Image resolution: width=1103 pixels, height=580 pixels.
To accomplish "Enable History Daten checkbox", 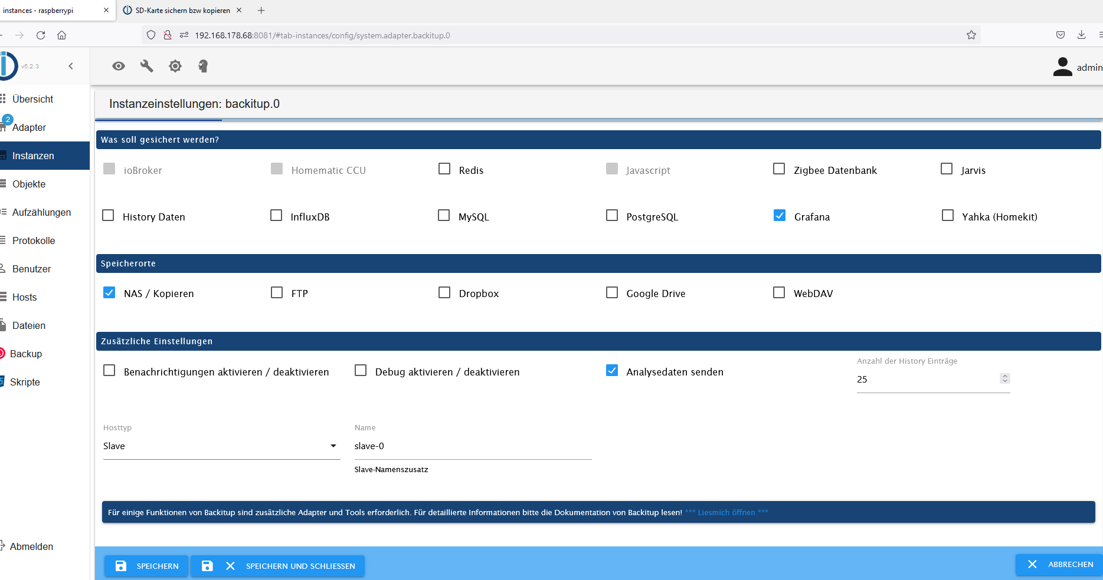I will 108,216.
